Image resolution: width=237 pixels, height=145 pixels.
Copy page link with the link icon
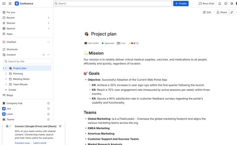tap(232, 12)
